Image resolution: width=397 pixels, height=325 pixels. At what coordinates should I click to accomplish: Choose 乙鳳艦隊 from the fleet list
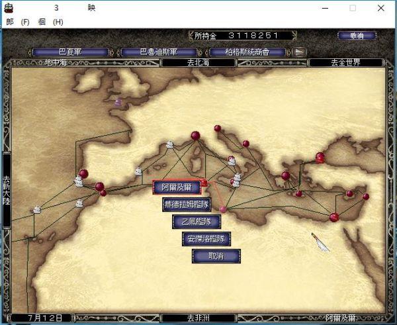coord(197,222)
